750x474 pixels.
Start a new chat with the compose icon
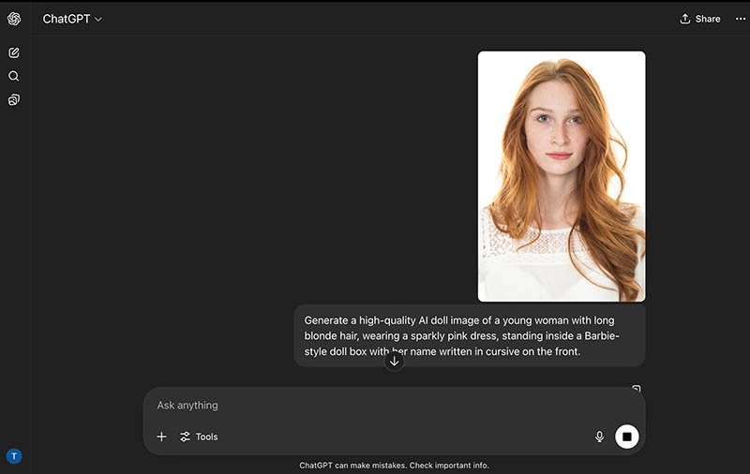point(14,52)
